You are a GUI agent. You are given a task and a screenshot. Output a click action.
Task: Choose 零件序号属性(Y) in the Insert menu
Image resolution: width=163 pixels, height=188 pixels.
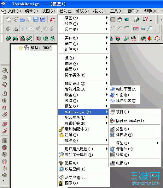coord(84,155)
